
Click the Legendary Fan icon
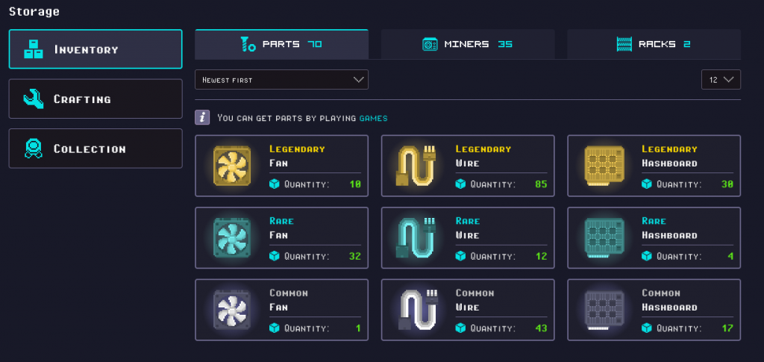(232, 166)
